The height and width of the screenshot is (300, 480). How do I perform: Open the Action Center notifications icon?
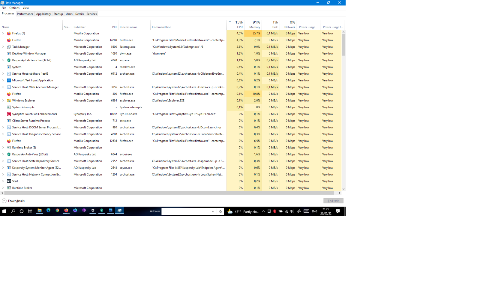tap(337, 211)
